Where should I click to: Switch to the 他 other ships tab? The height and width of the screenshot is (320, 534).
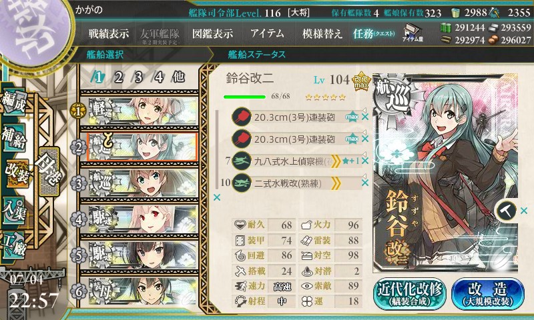[179, 77]
